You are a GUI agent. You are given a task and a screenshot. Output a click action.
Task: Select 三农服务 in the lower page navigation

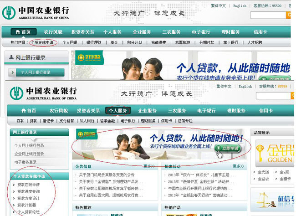point(177,111)
